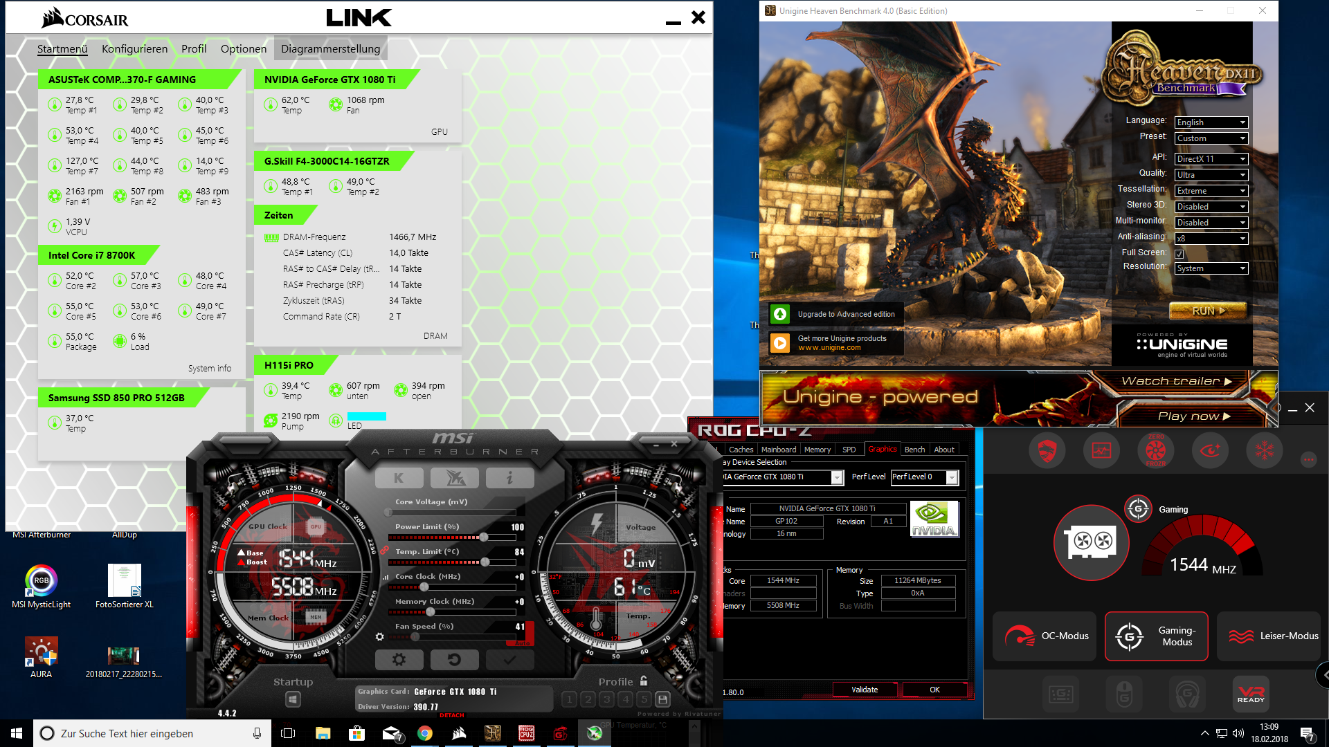Open Afterburner settings gear button
The image size is (1329, 747).
pyautogui.click(x=399, y=660)
